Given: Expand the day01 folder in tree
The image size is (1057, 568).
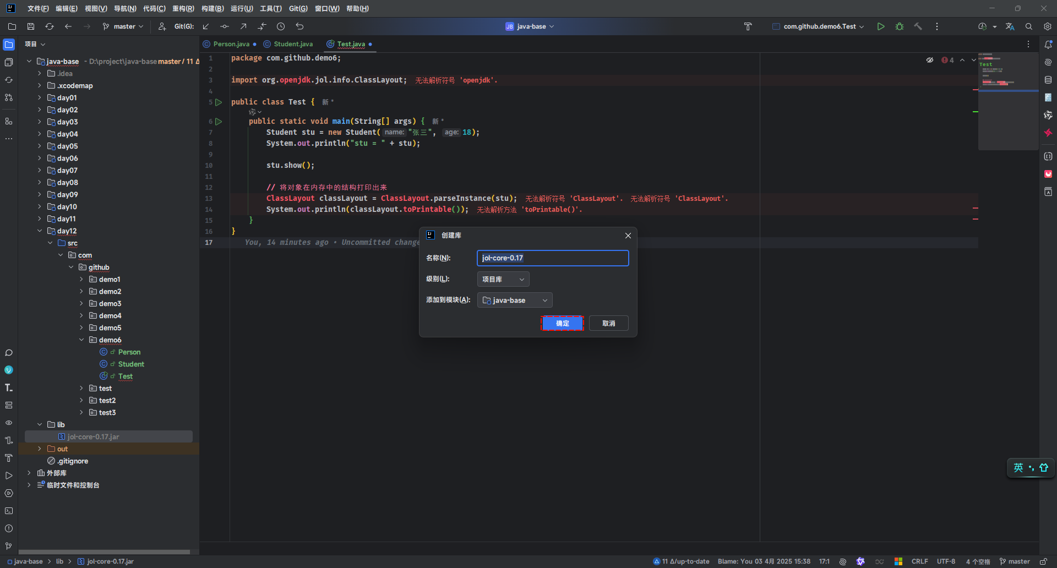Looking at the screenshot, I should pos(40,97).
